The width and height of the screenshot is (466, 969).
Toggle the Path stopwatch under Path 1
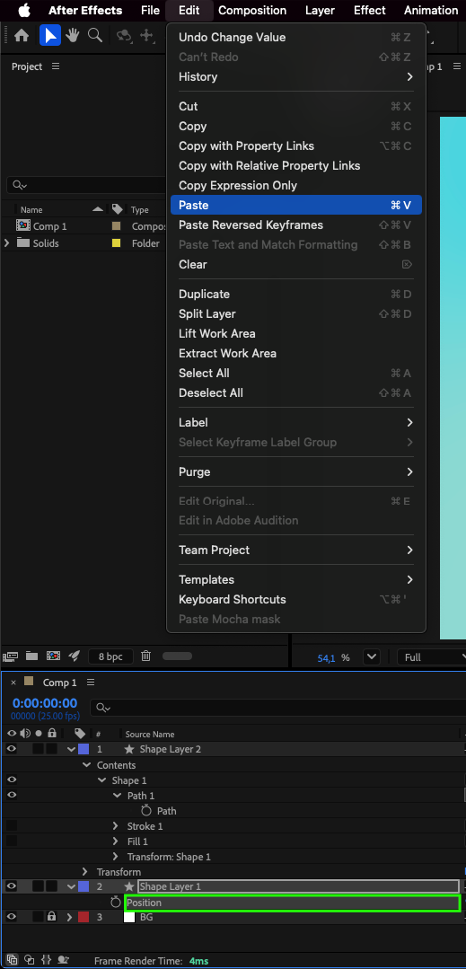[146, 811]
